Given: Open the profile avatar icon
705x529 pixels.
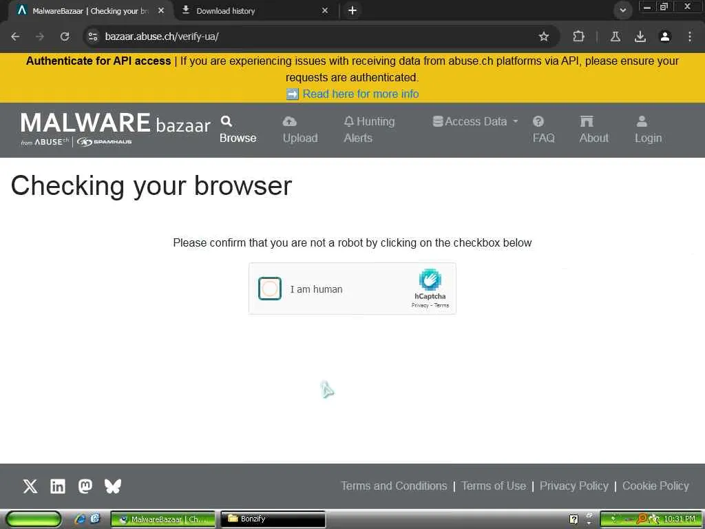Looking at the screenshot, I should (665, 37).
